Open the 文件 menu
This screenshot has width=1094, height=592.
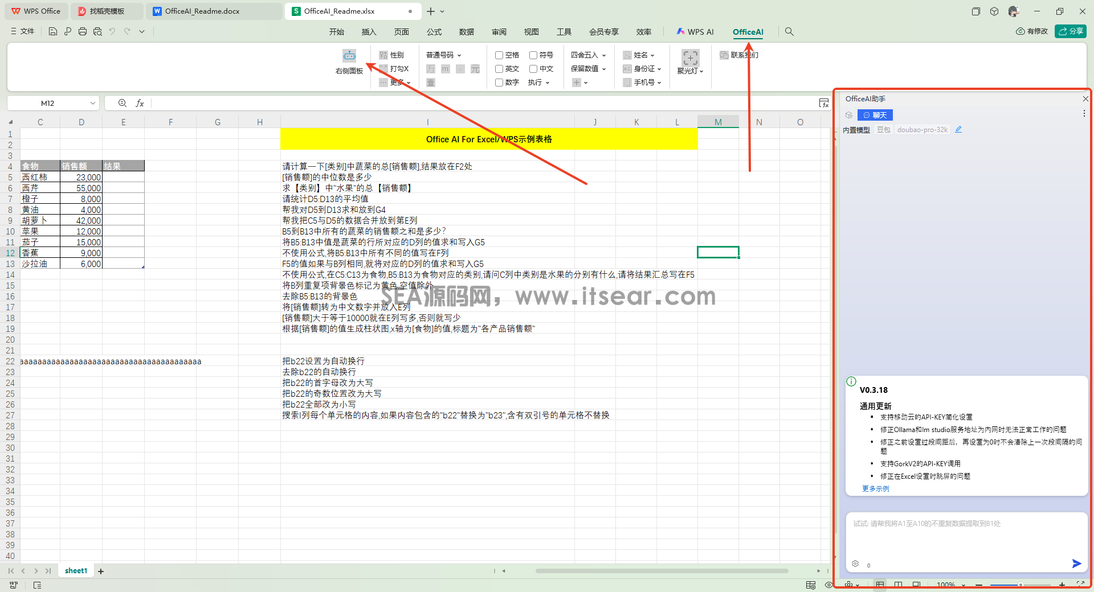(x=23, y=31)
